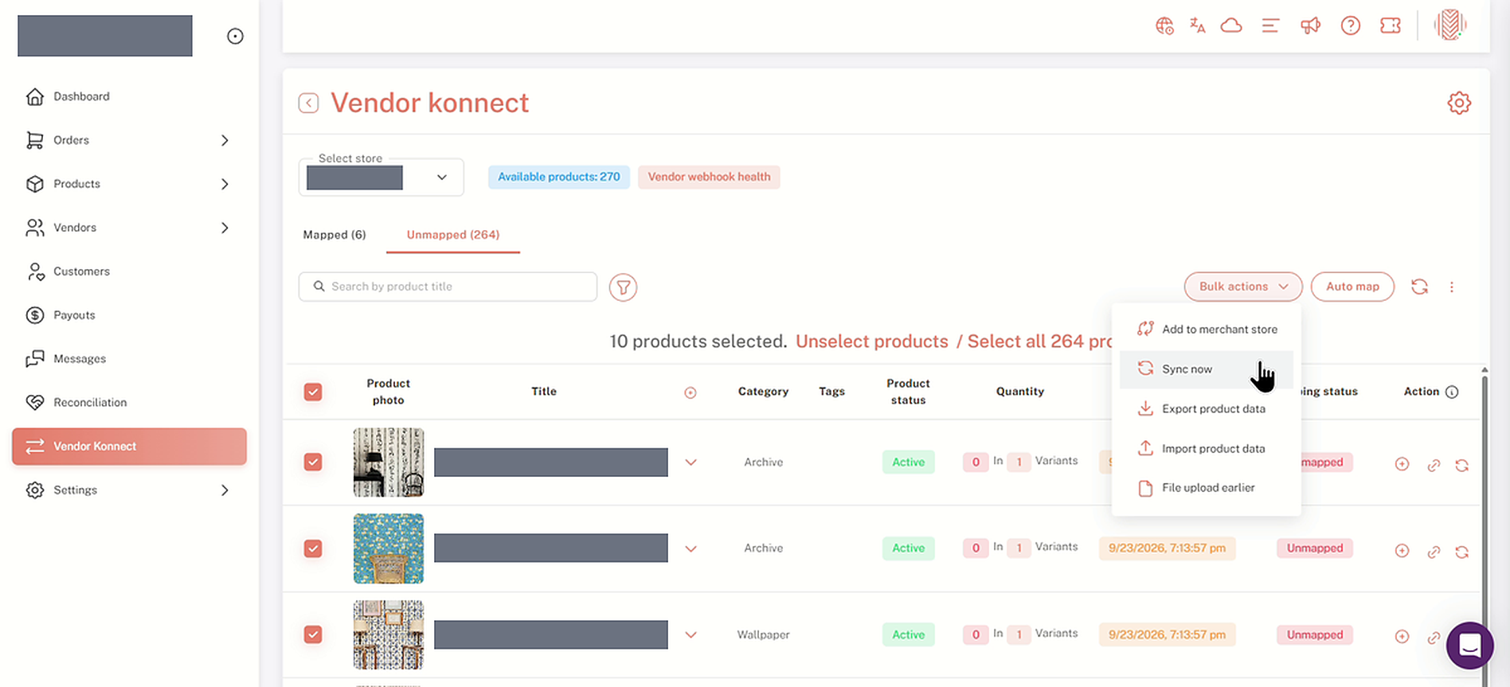1510x687 pixels.
Task: Open the Bulk actions dropdown
Action: pyautogui.click(x=1243, y=287)
